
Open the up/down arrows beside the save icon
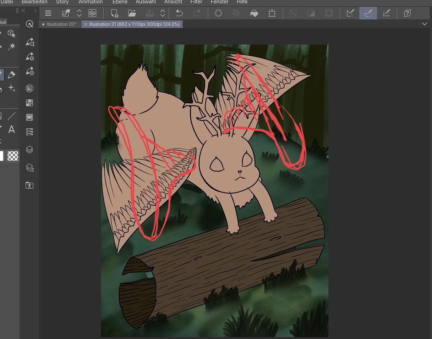coord(163,13)
